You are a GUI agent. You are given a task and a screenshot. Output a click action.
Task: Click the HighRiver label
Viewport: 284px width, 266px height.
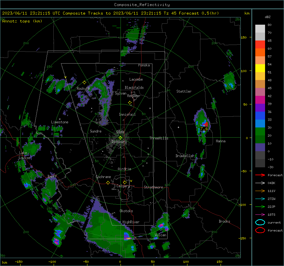tap(131, 222)
